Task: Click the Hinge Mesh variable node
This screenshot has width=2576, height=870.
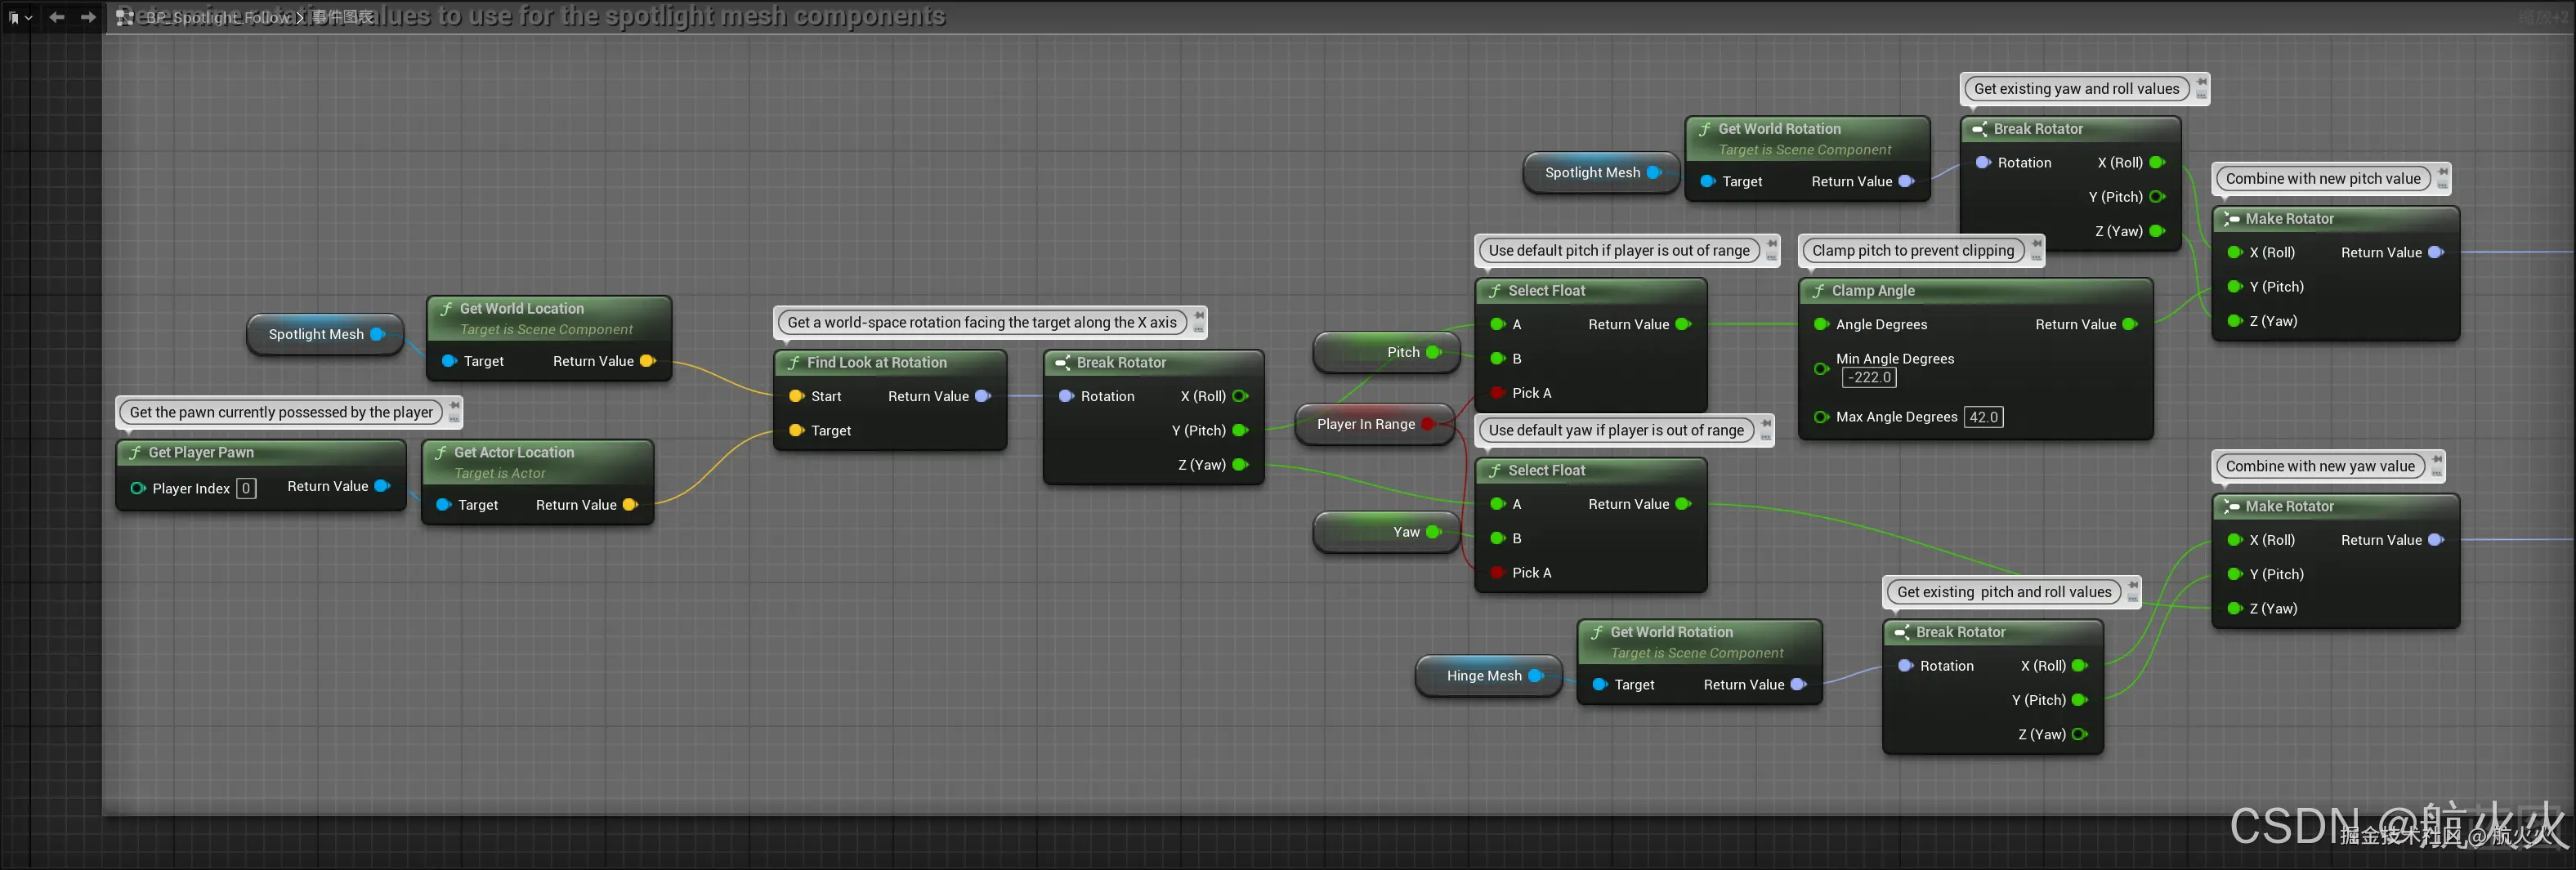Action: pos(1488,676)
